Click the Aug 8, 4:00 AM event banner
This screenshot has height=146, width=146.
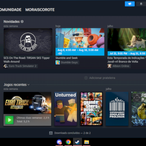click(80, 52)
